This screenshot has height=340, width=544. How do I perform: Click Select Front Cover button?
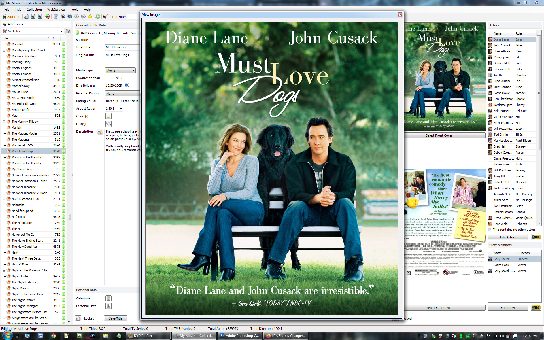click(x=444, y=135)
